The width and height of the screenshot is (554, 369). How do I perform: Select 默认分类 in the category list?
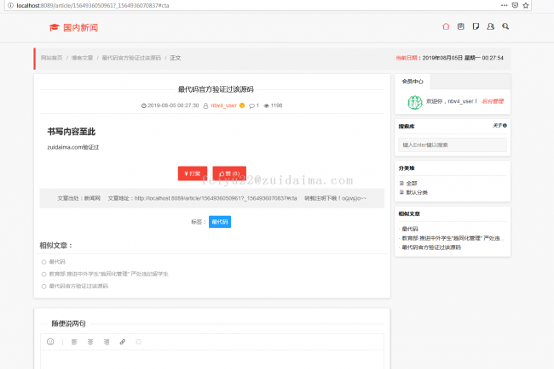click(418, 192)
